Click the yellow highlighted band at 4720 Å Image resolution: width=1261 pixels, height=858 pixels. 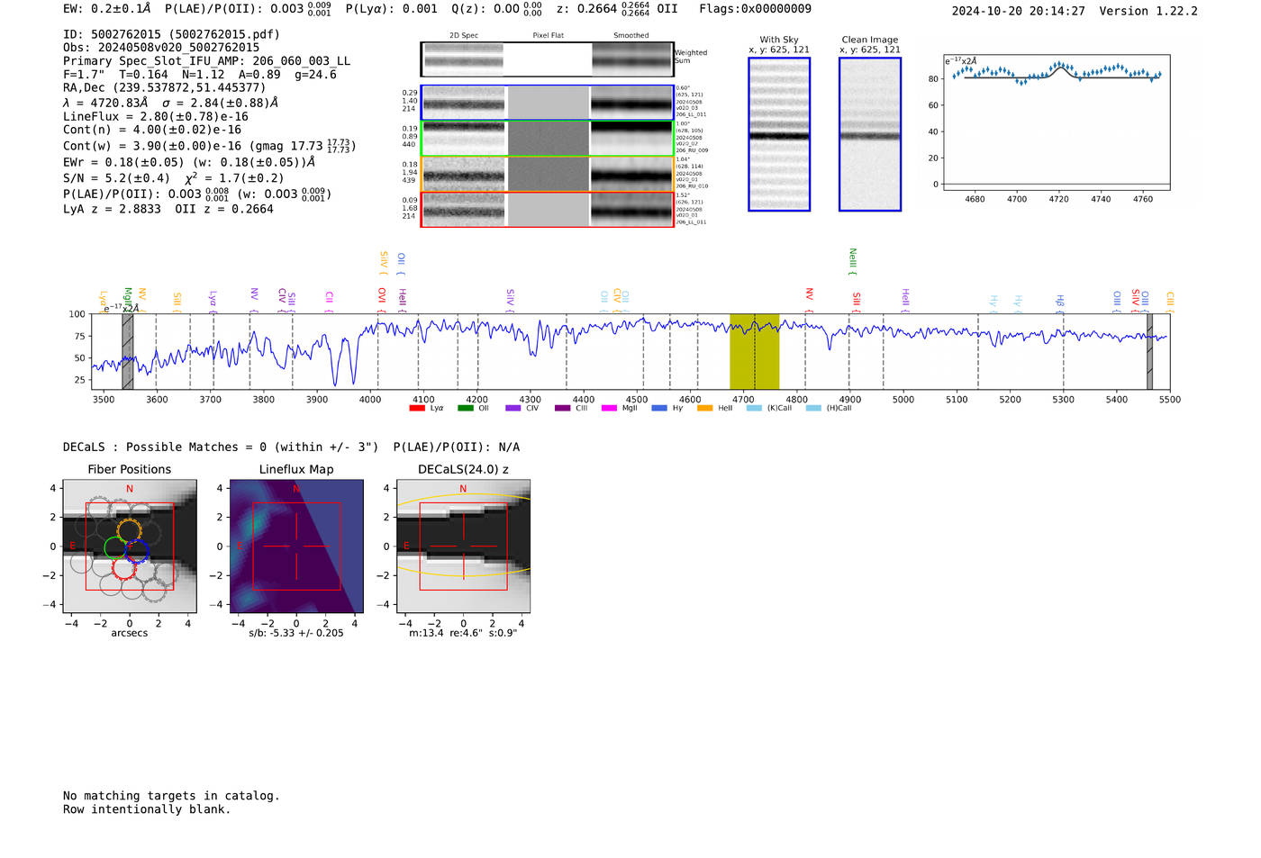(x=754, y=352)
